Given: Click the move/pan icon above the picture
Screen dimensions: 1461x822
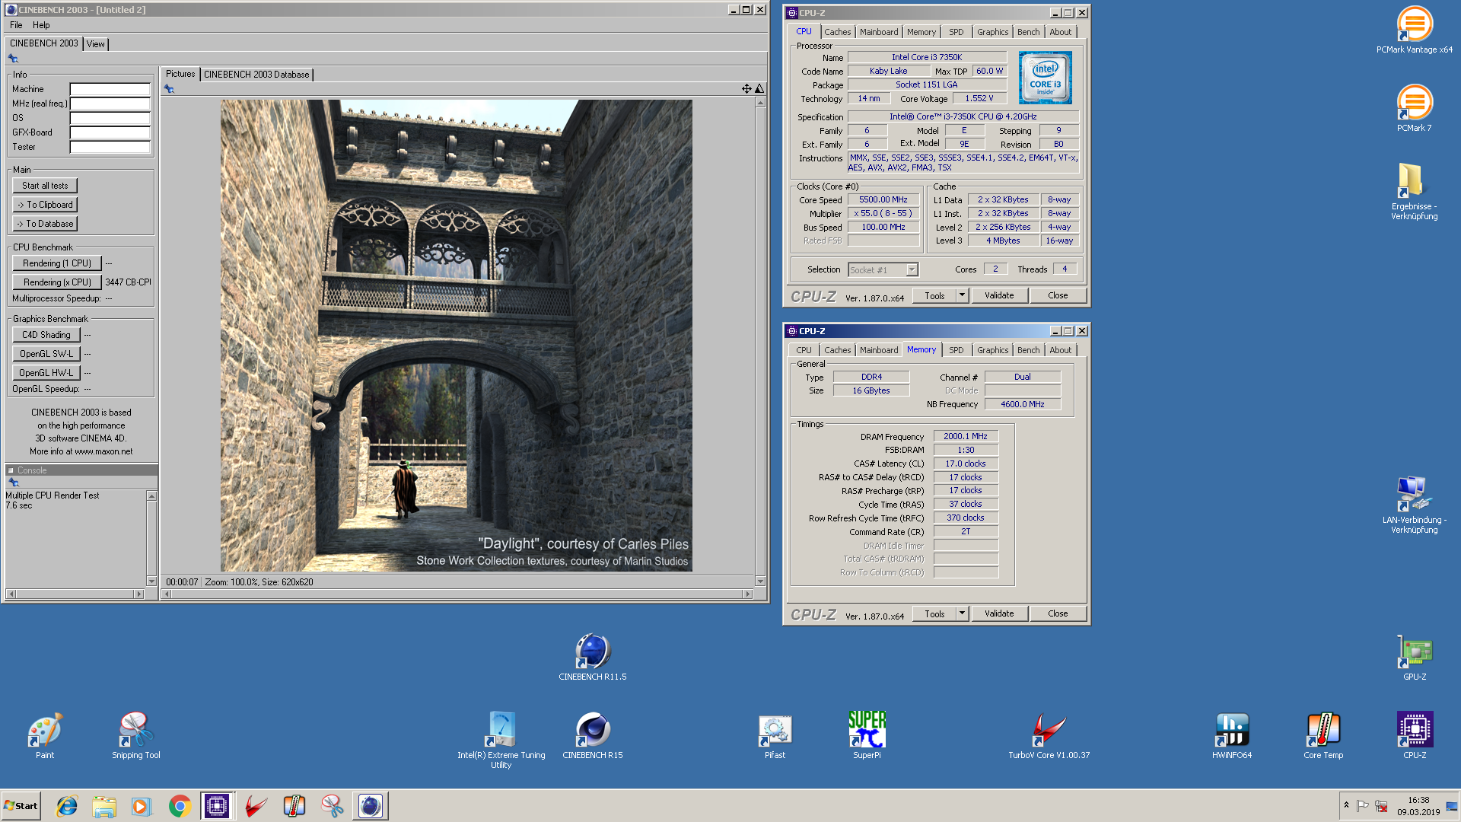Looking at the screenshot, I should pyautogui.click(x=746, y=89).
